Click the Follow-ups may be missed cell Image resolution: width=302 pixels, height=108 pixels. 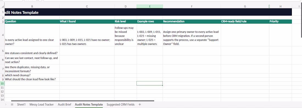pyautogui.click(x=125, y=35)
